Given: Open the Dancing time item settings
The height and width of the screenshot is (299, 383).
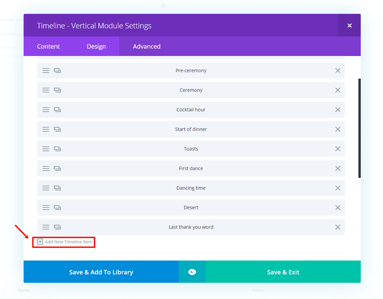Looking at the screenshot, I should tap(191, 188).
